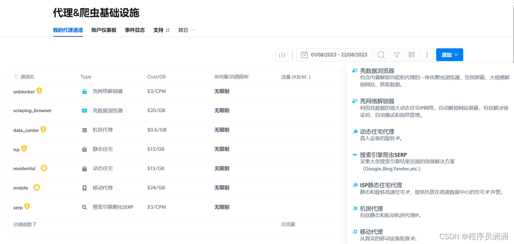Open the serp zone name
The width and height of the screenshot is (514, 244).
[18, 207]
